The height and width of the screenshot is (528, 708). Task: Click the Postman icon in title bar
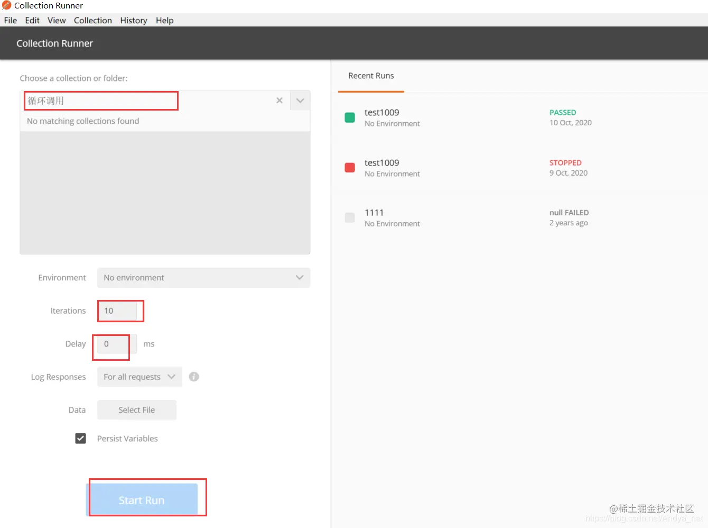click(6, 5)
